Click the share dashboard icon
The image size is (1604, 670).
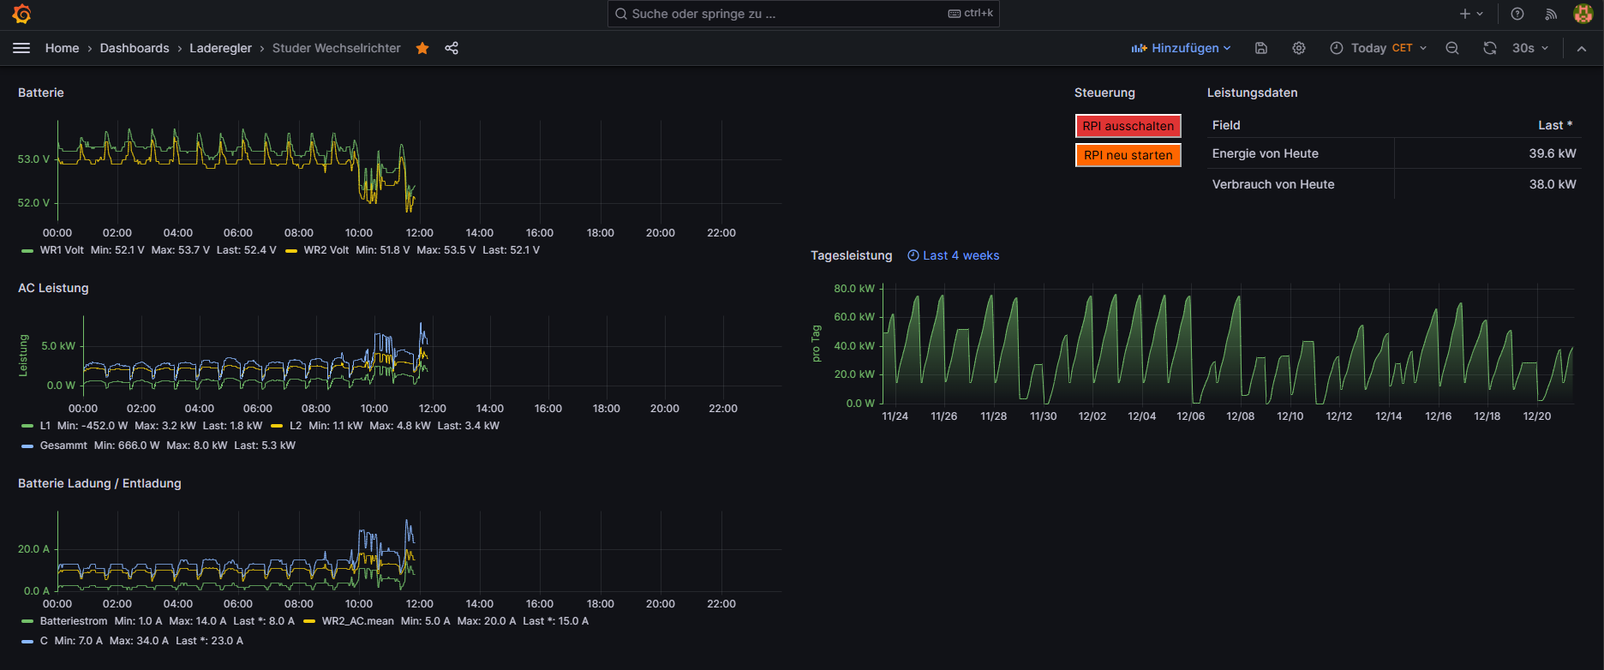pos(452,48)
